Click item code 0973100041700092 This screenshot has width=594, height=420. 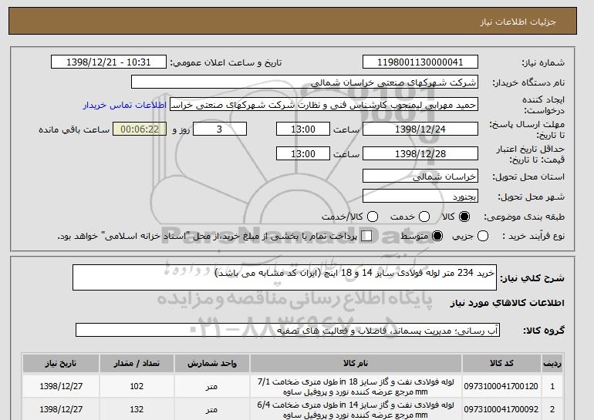501,409
